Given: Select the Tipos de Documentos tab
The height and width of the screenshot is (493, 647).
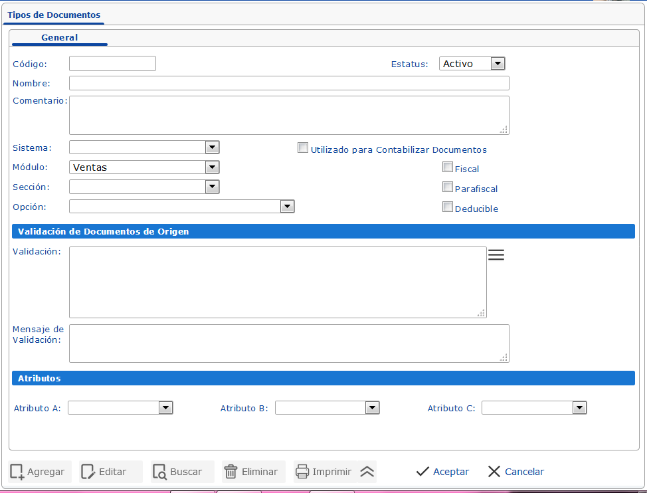Looking at the screenshot, I should [x=54, y=15].
